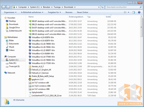Open the Help question mark button

(139, 12)
